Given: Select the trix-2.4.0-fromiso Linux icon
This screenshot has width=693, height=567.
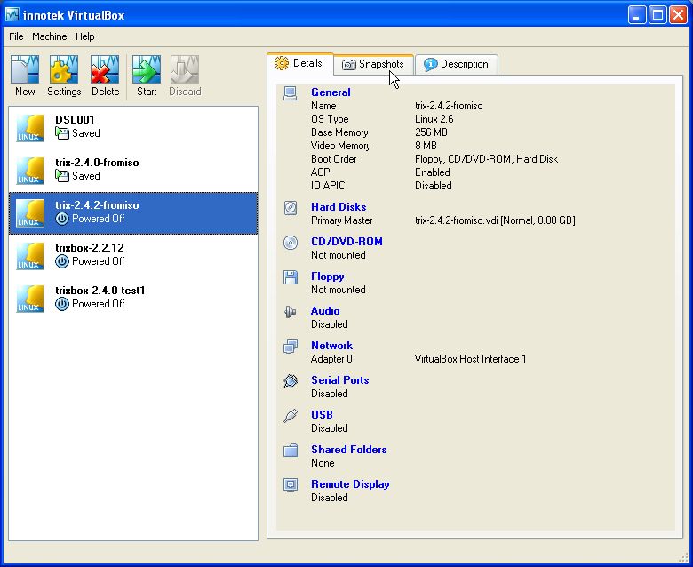Looking at the screenshot, I should click(x=30, y=171).
